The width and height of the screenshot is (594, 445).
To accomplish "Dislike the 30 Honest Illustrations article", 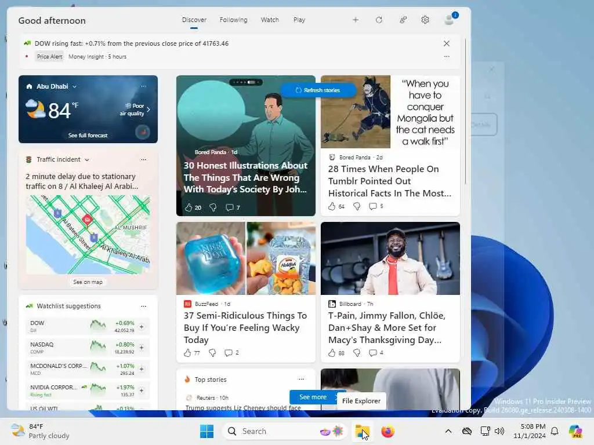I will tap(213, 207).
